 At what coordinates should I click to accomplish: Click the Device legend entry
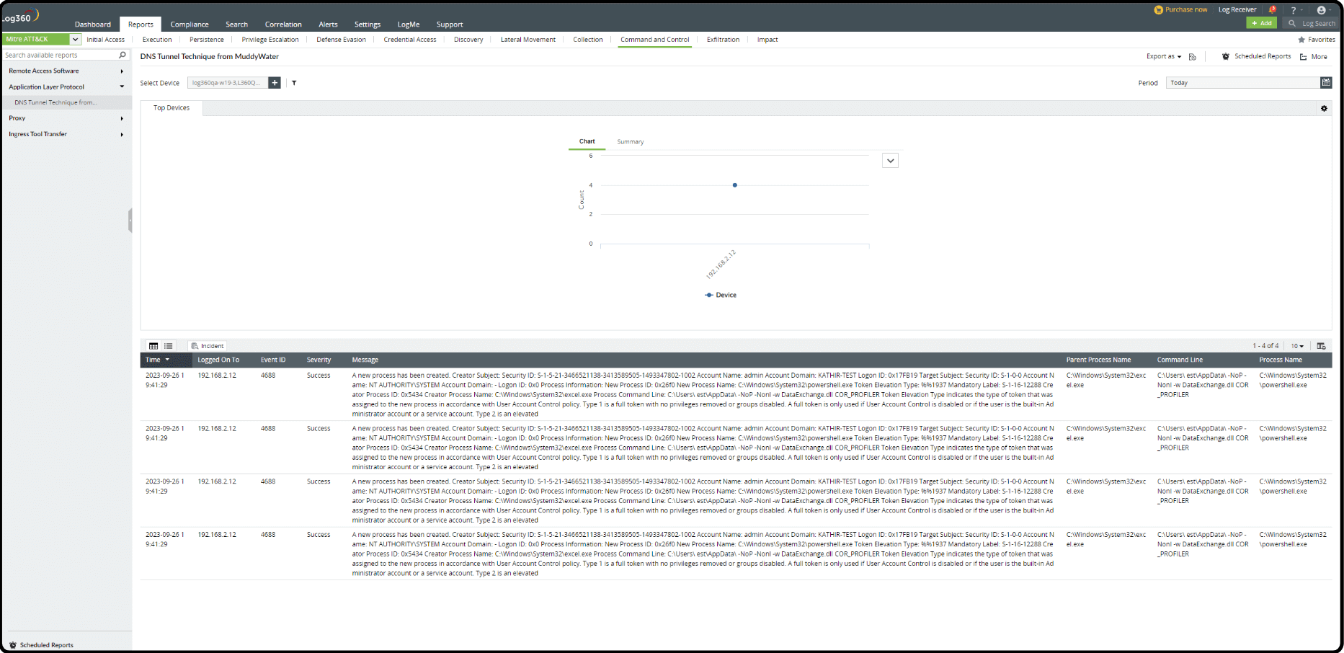(721, 295)
